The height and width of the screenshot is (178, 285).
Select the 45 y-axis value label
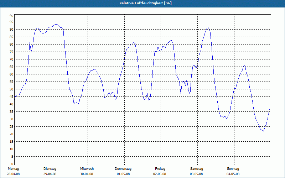[11, 97]
